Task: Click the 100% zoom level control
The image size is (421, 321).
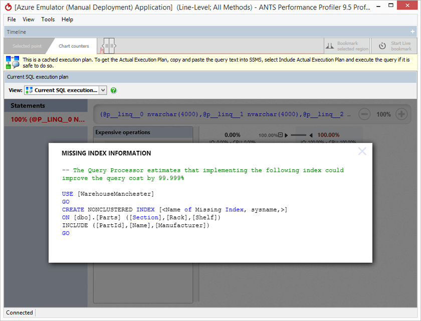Action: pos(383,114)
